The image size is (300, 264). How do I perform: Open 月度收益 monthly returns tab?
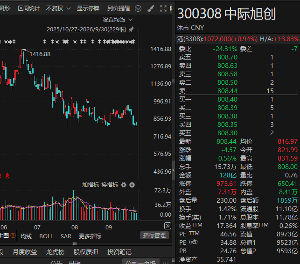coord(25,252)
